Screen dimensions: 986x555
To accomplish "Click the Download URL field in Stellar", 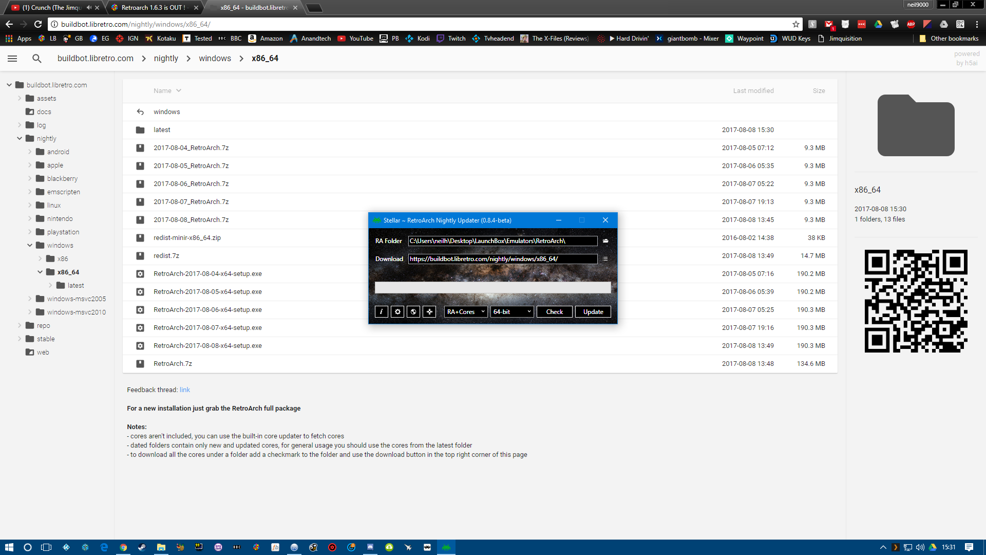I will coord(503,259).
